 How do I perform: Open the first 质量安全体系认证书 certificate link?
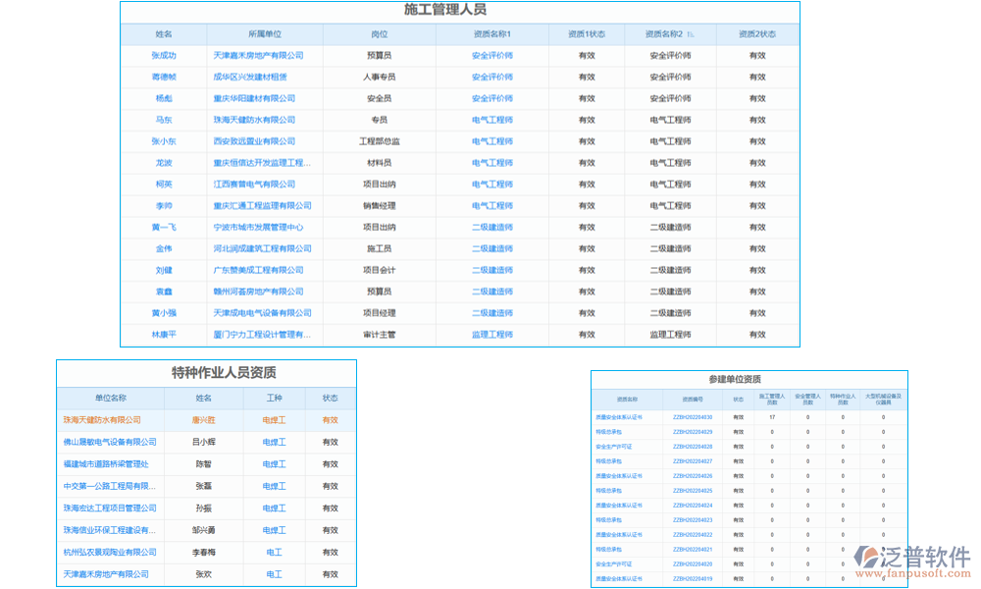click(618, 417)
